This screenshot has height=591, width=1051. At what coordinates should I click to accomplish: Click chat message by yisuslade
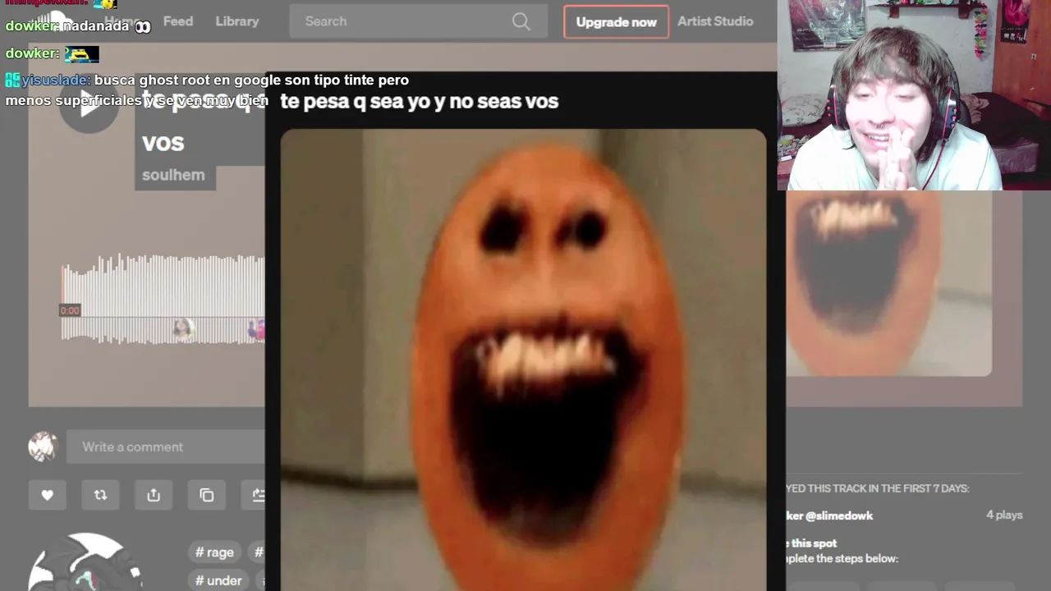pos(207,90)
